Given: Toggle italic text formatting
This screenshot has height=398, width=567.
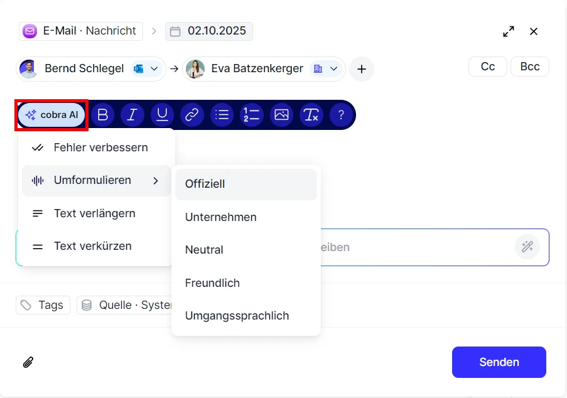Looking at the screenshot, I should (x=132, y=115).
